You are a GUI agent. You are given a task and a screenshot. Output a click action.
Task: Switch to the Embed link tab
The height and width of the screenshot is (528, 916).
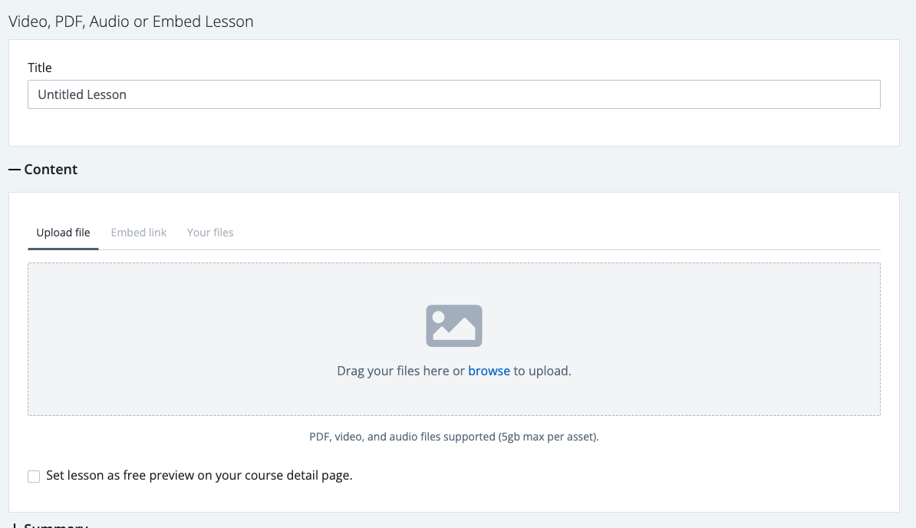tap(139, 232)
